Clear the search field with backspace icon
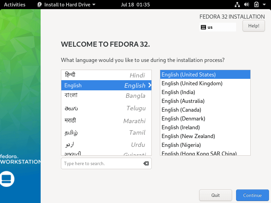The image size is (271, 203). pyautogui.click(x=146, y=163)
